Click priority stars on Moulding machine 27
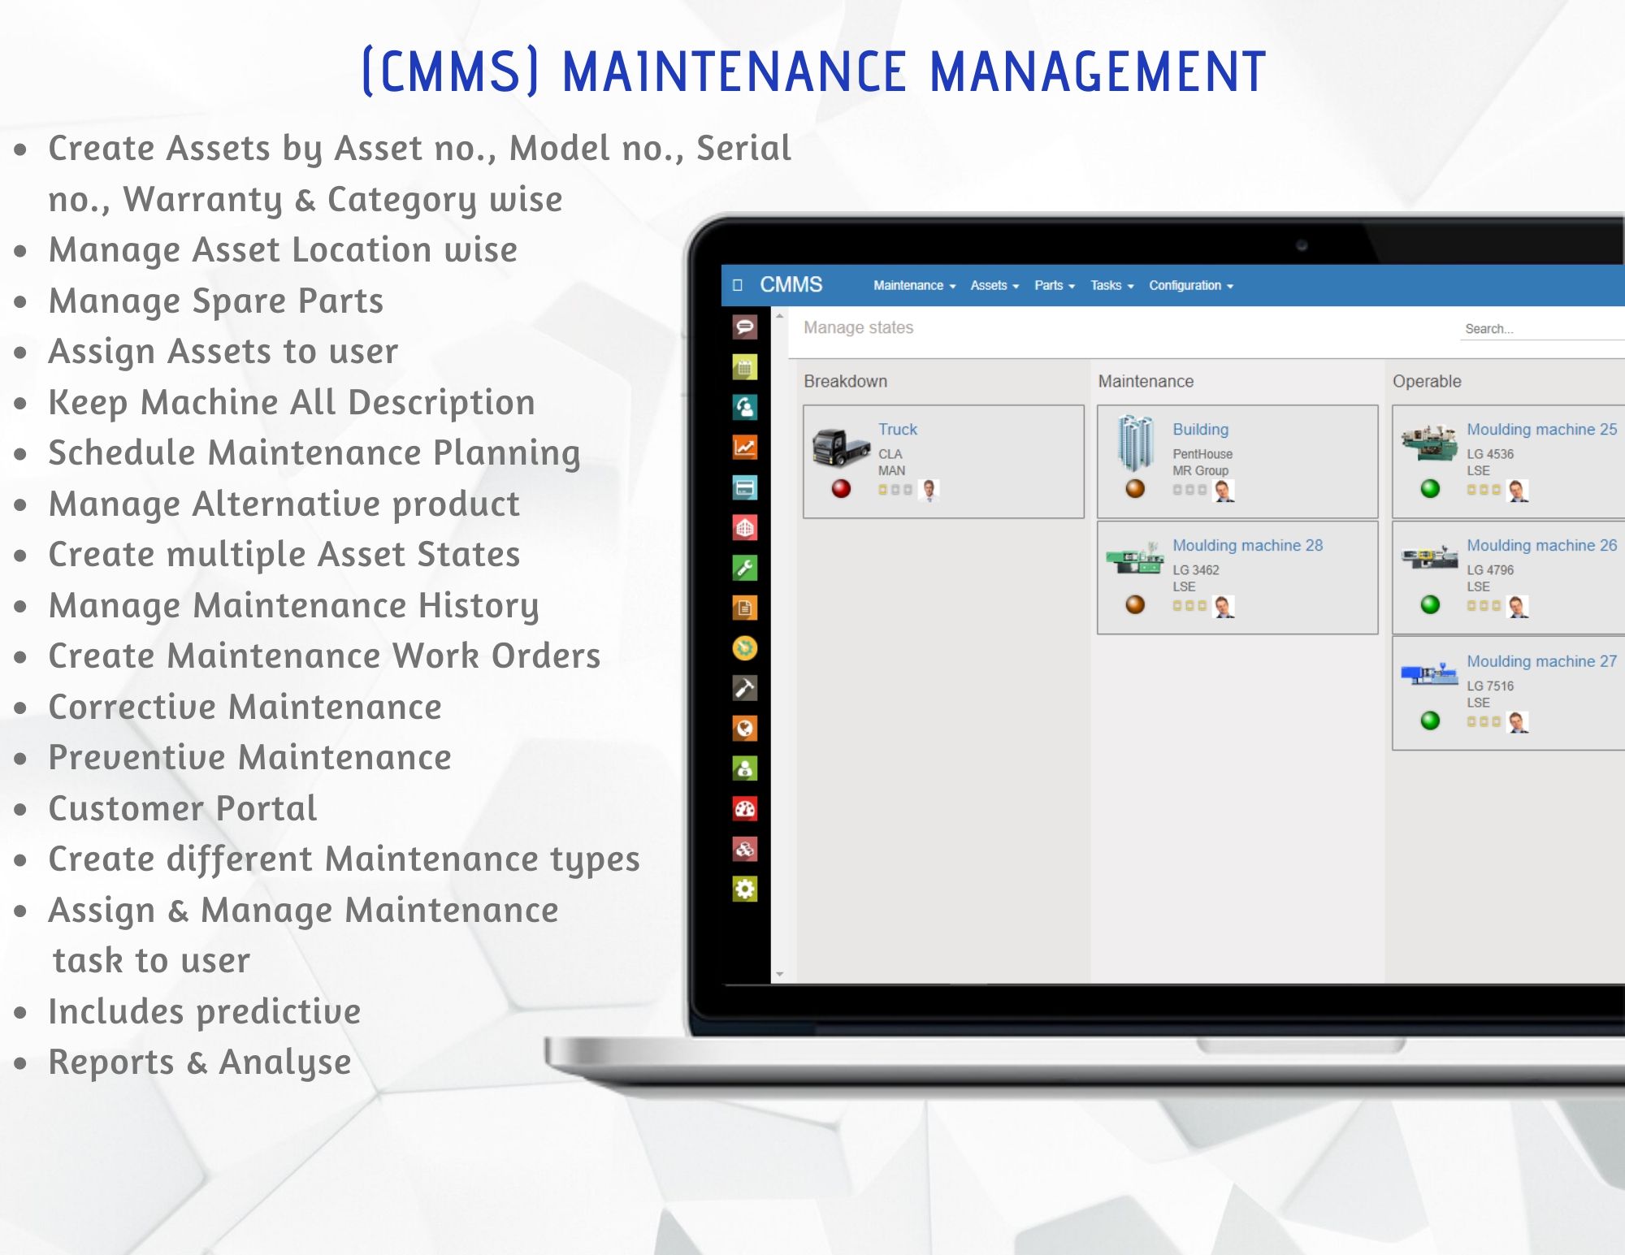The image size is (1625, 1255). (x=1483, y=721)
